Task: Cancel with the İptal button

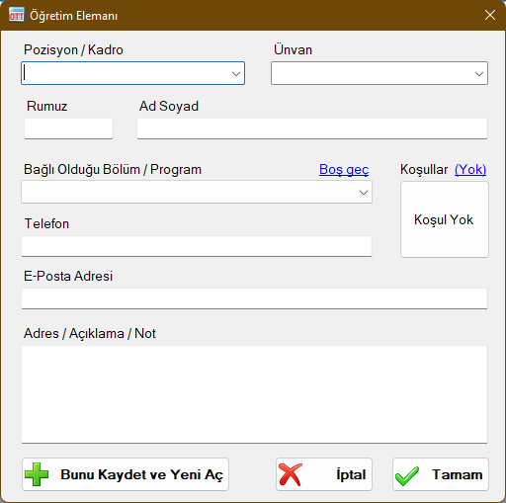Action: point(324,474)
